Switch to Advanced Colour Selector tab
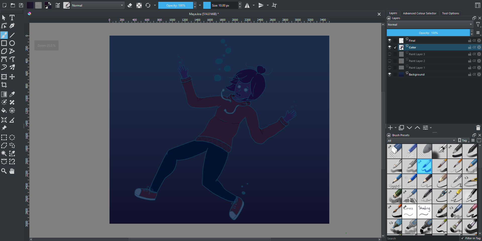The image size is (482, 241). (x=419, y=13)
